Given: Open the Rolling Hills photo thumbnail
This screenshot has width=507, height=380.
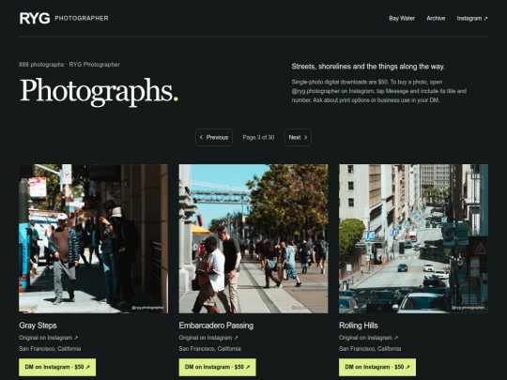Looking at the screenshot, I should [413, 239].
